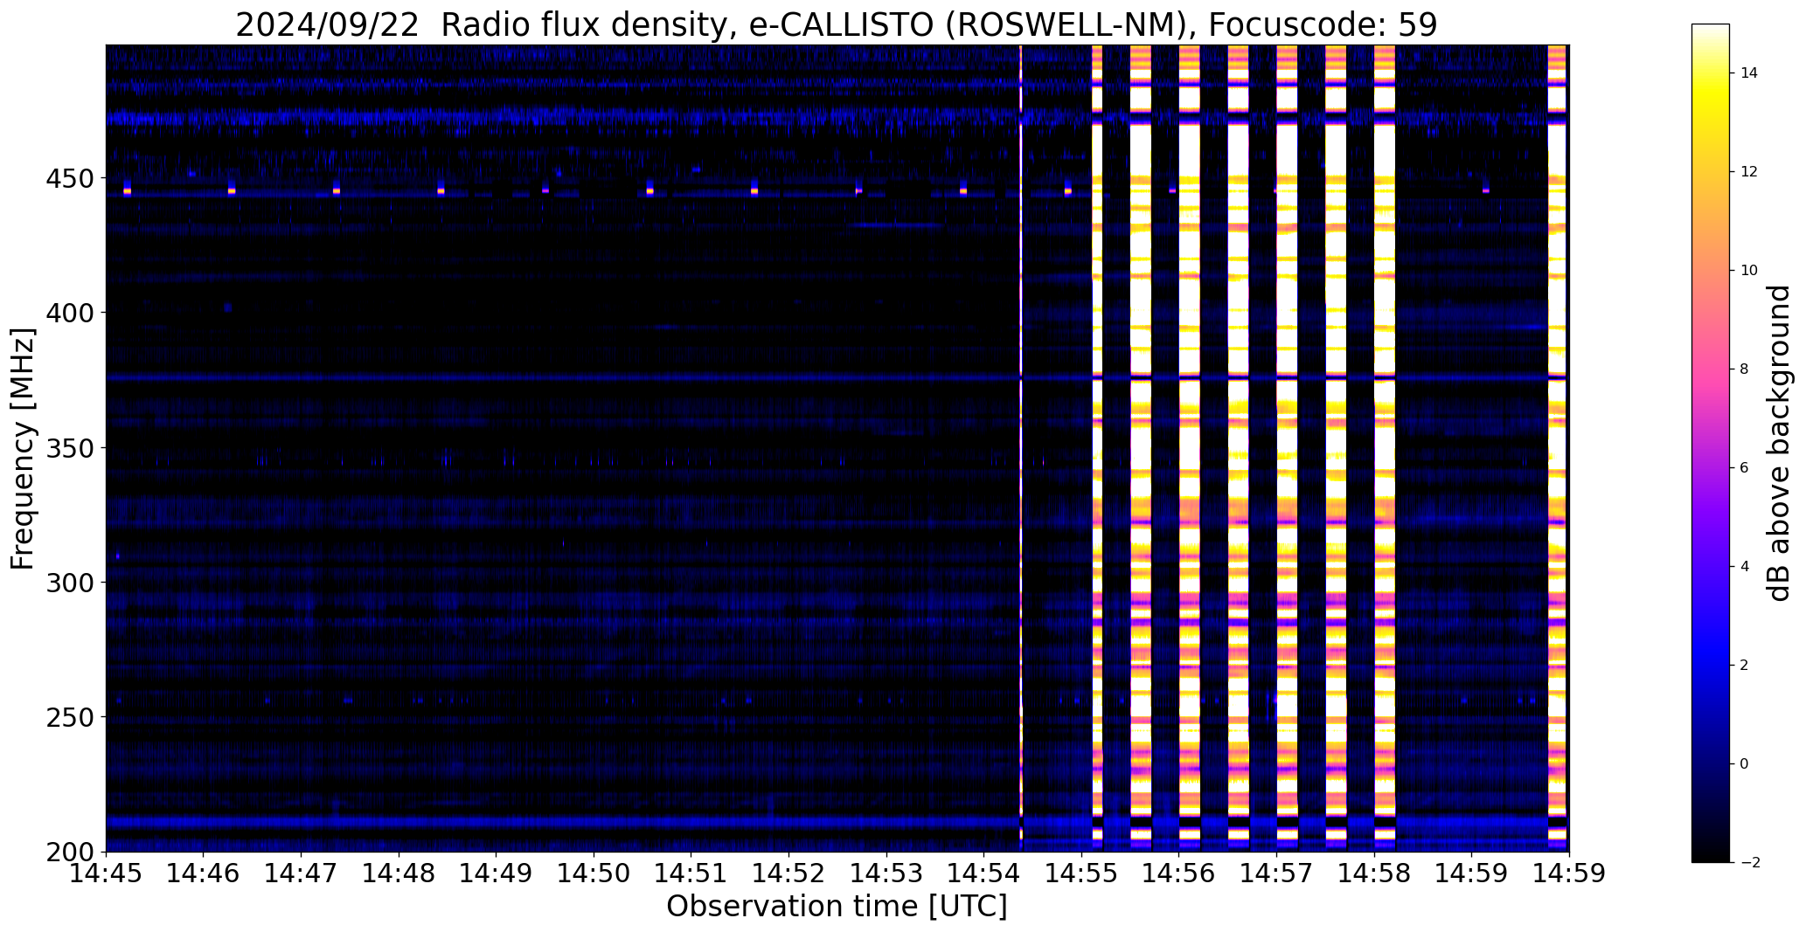This screenshot has height=932, width=1806.
Task: Click the thin vertical spike near 14:54
Action: click(x=1021, y=448)
